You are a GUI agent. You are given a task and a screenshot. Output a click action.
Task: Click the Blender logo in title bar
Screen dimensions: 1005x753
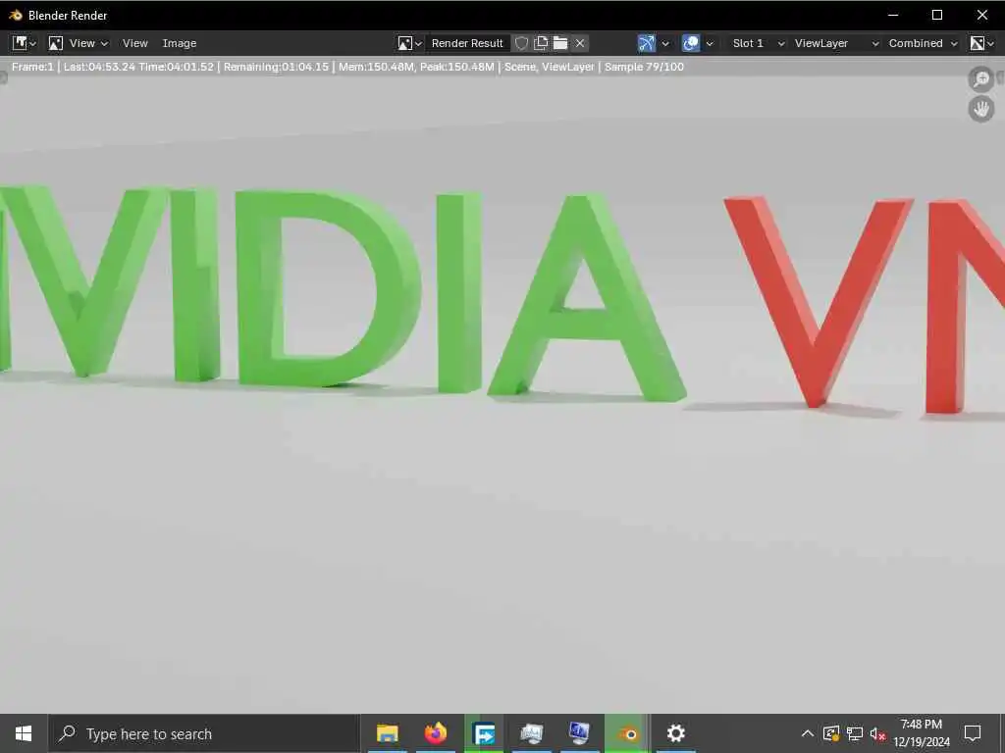16,15
